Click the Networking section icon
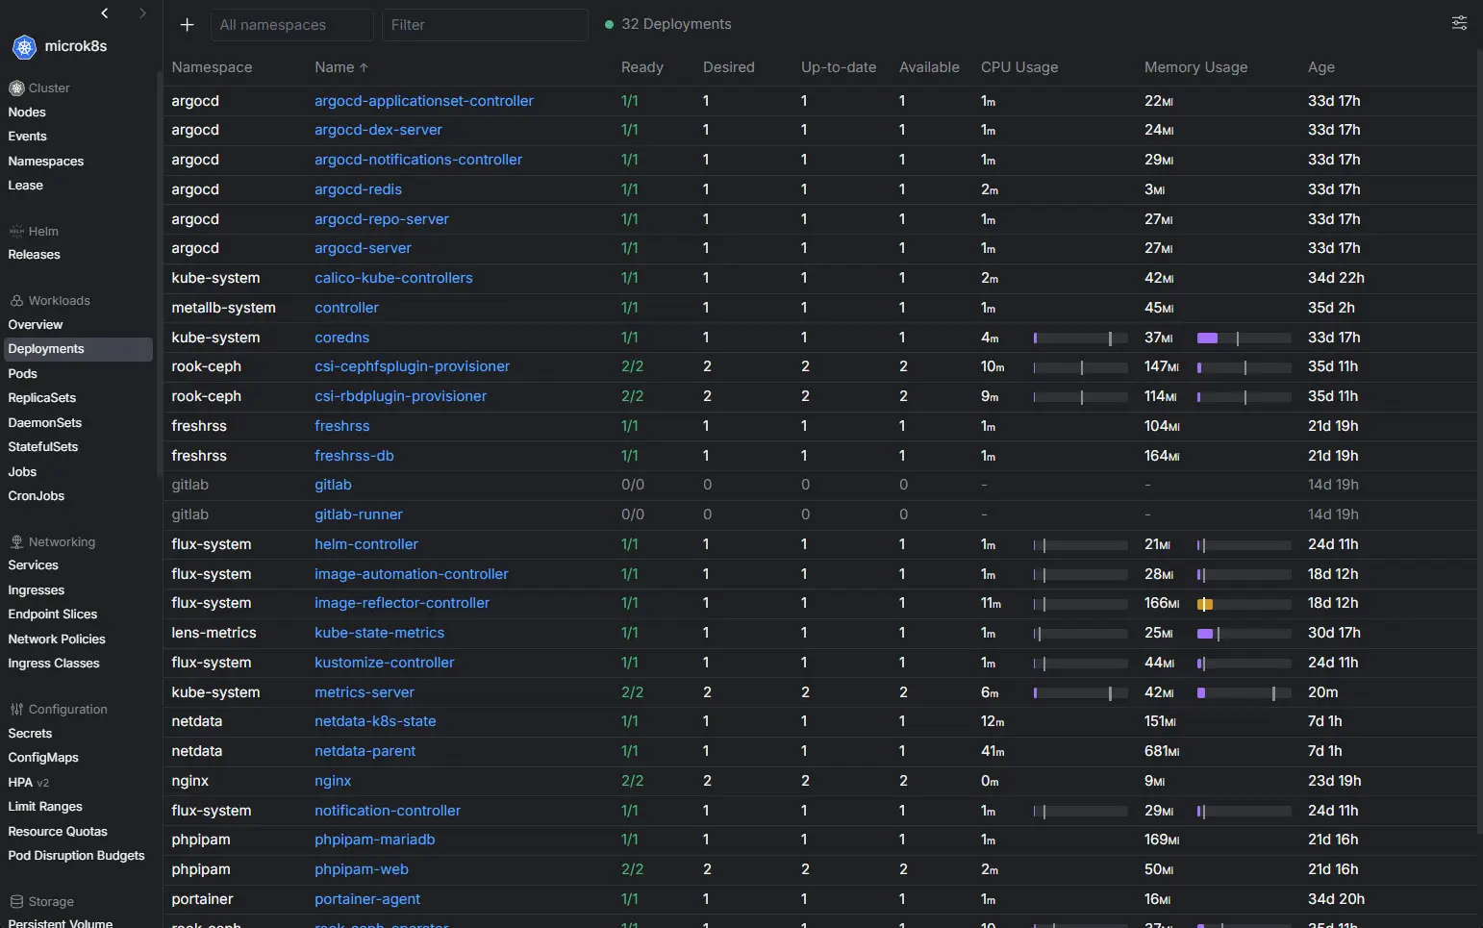Viewport: 1483px width, 928px height. [16, 542]
